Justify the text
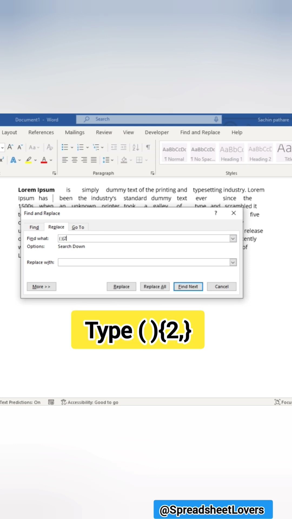Image resolution: width=292 pixels, height=519 pixels. coord(94,160)
